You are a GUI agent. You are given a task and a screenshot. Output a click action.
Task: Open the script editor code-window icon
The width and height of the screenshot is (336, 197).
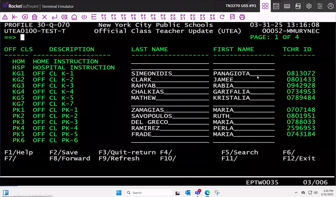point(276,6)
